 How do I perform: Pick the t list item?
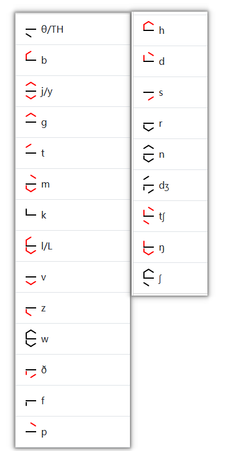pos(73,153)
